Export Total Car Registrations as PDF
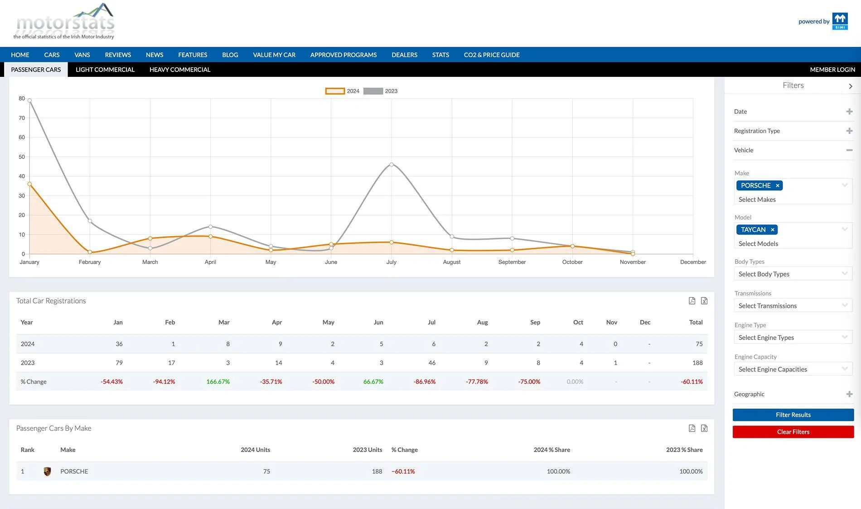The image size is (861, 509). pos(692,301)
